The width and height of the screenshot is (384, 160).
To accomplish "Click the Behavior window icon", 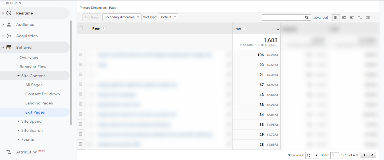I will (x=9, y=47).
